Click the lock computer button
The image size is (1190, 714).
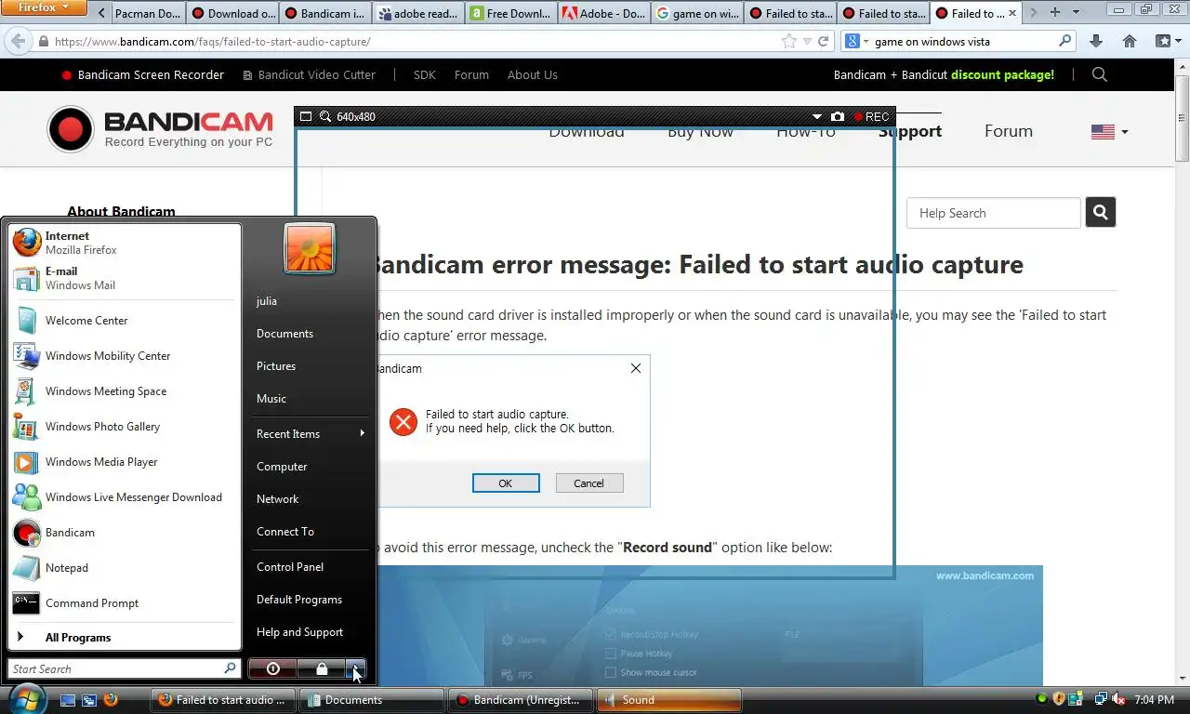(321, 668)
